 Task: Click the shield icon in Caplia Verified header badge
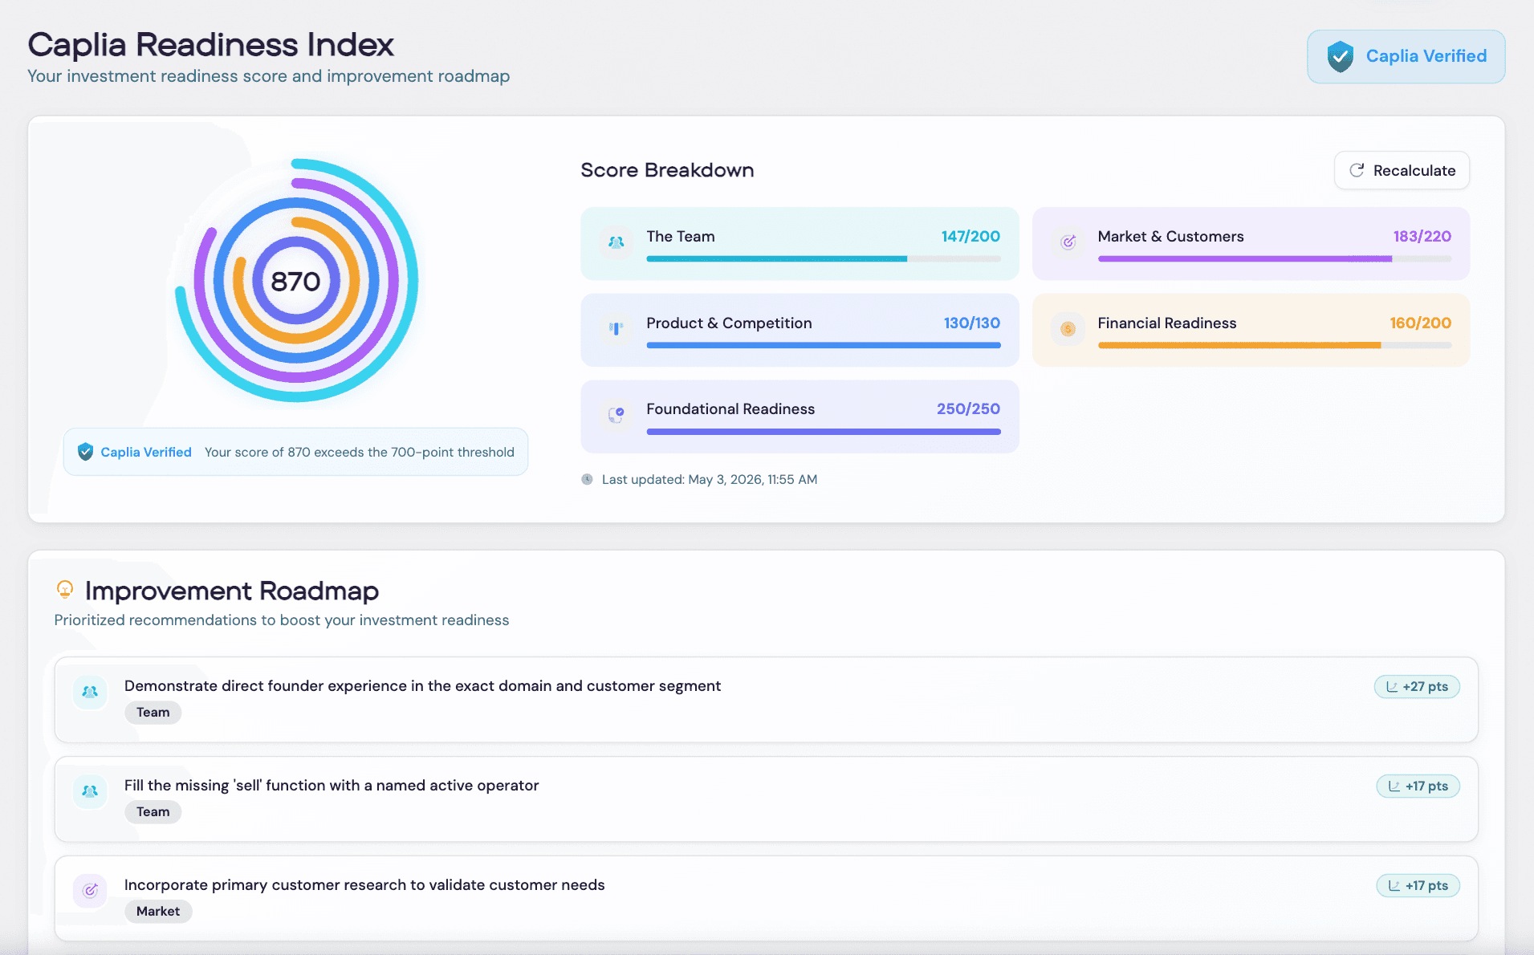[1340, 56]
